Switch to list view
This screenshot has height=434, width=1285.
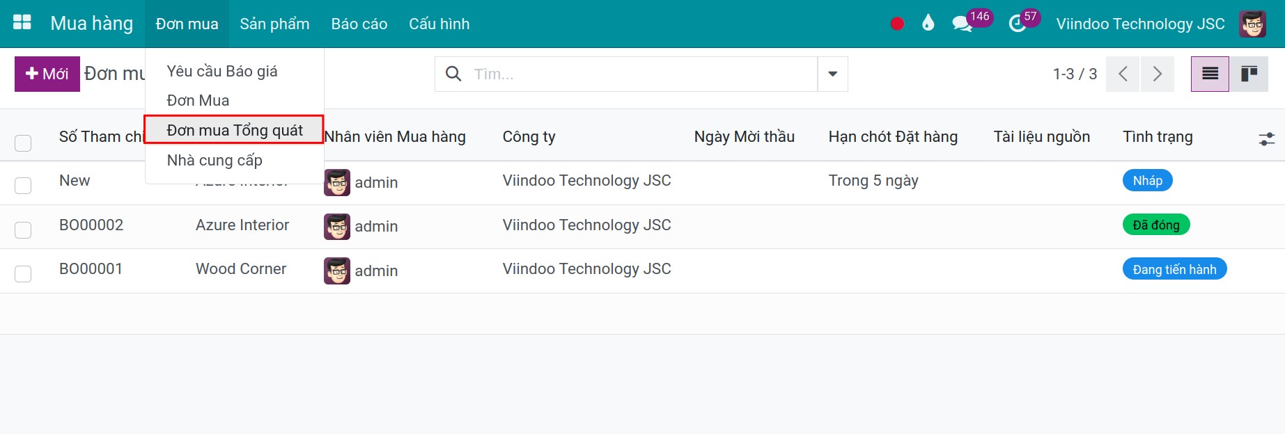click(1210, 74)
